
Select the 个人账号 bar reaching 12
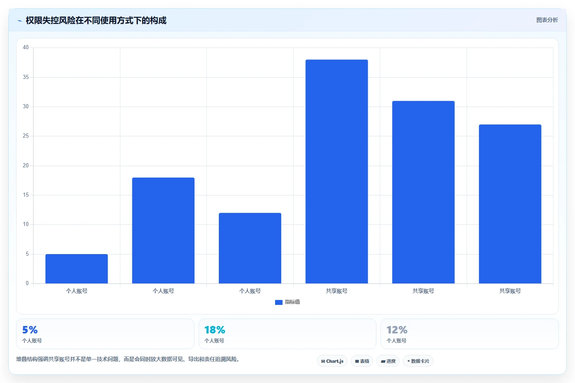[250, 248]
